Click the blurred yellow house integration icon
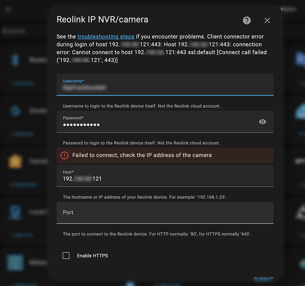The height and width of the screenshot is (286, 305). point(15,161)
